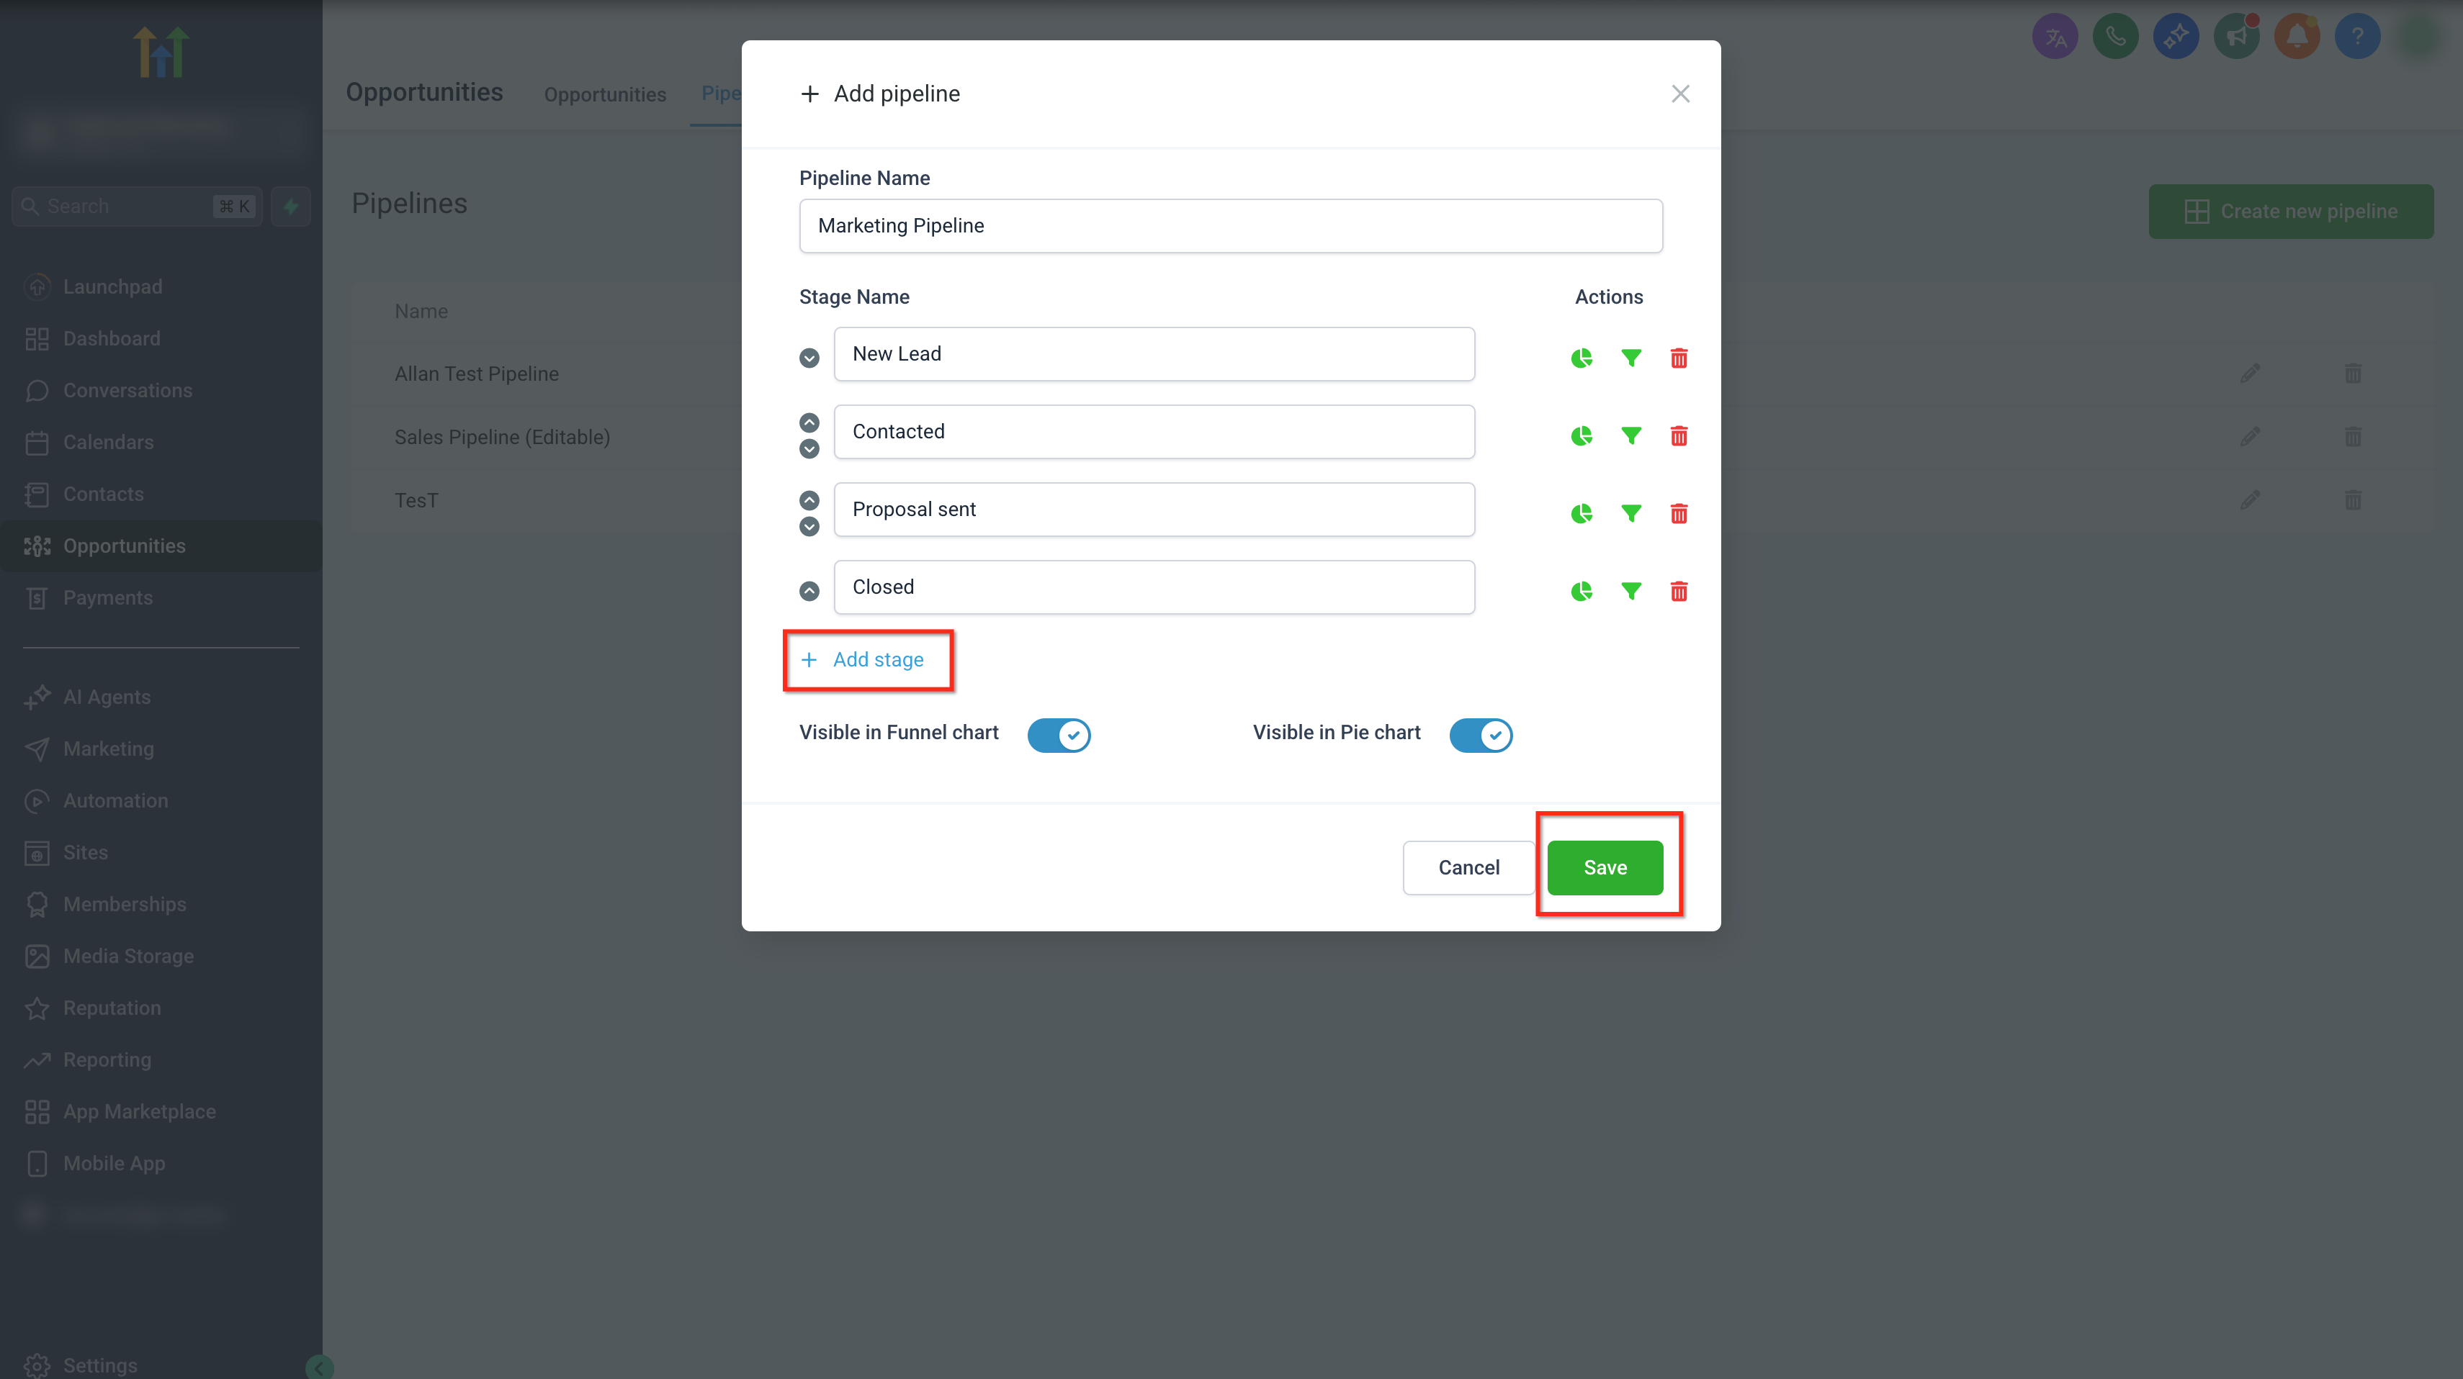
Task: Click the pie chart icon for Proposal sent
Action: pyautogui.click(x=1582, y=514)
